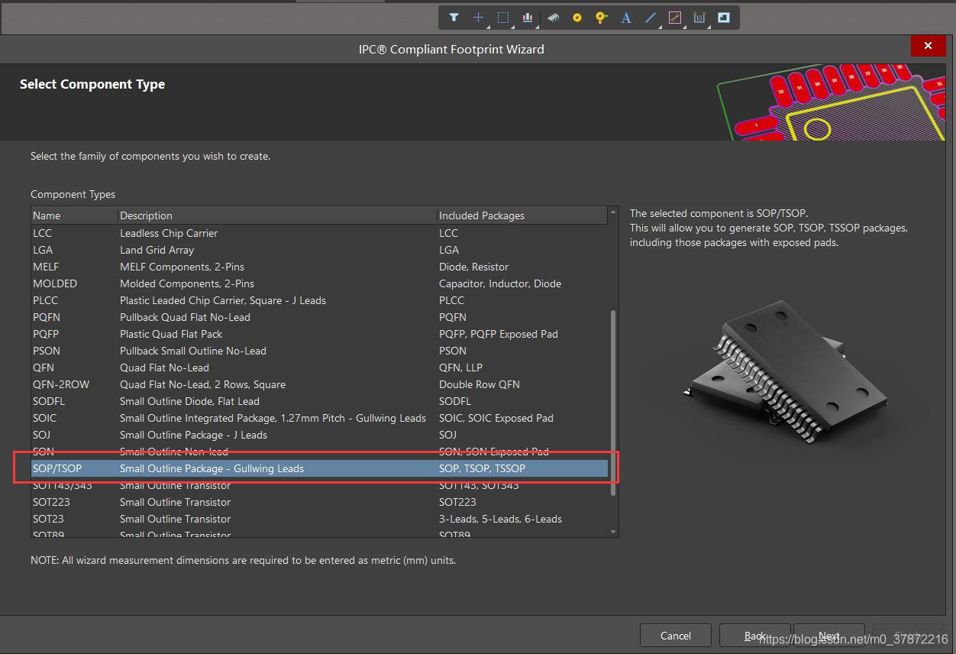Click the component list scrollbar thumb
956x654 pixels.
tap(613, 403)
